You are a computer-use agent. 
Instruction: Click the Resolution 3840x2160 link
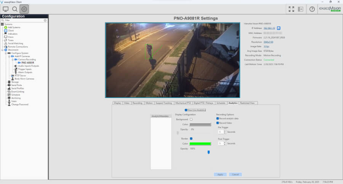[x=269, y=42]
